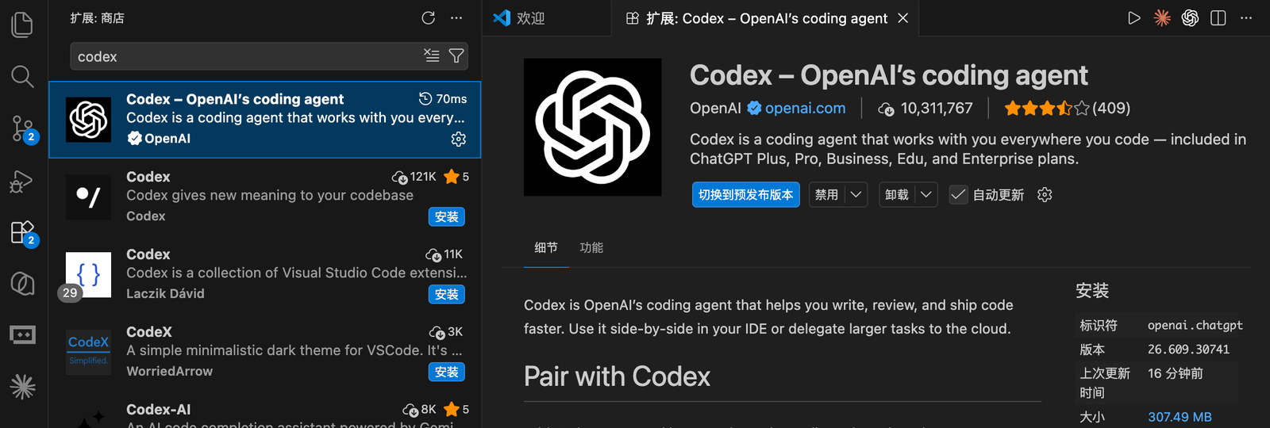This screenshot has height=428, width=1270.
Task: Click the orange Claude icon in editor toolbar
Action: point(1162,17)
